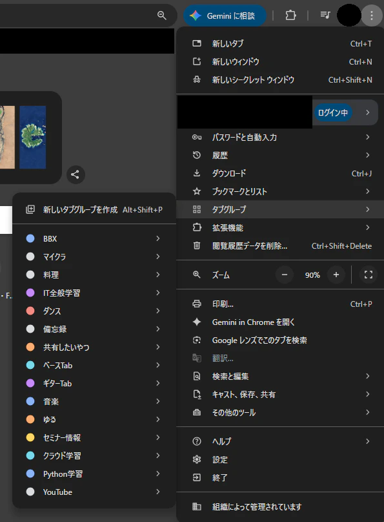Expand the ブックマークとリスト submenu arrow
Screen dimensions: 384x522
point(368,191)
